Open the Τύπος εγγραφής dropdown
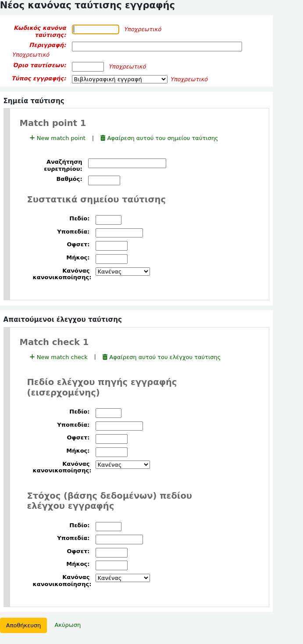 [119, 79]
